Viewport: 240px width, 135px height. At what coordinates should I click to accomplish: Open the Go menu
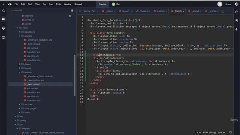(x=44, y=4)
